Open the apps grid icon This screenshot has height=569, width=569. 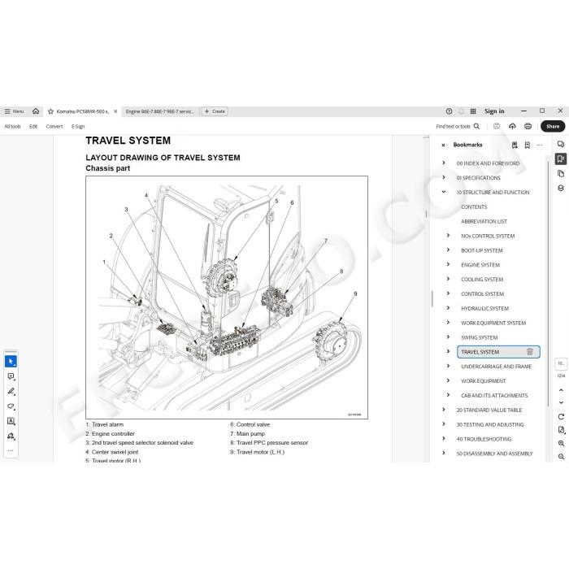pos(473,111)
